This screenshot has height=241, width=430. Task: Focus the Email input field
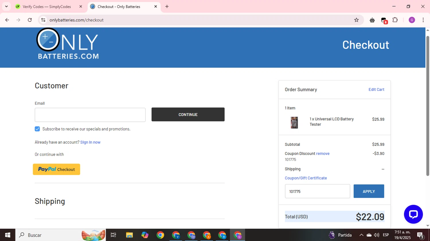[x=90, y=115]
